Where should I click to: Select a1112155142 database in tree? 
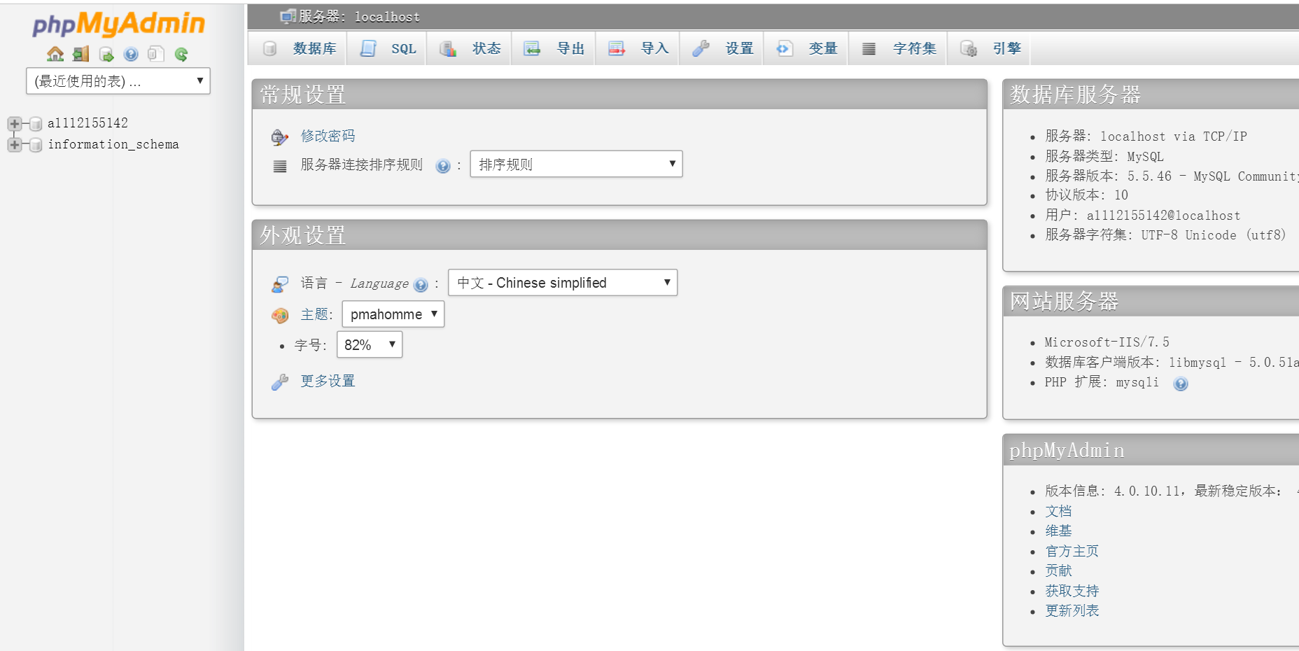point(87,123)
